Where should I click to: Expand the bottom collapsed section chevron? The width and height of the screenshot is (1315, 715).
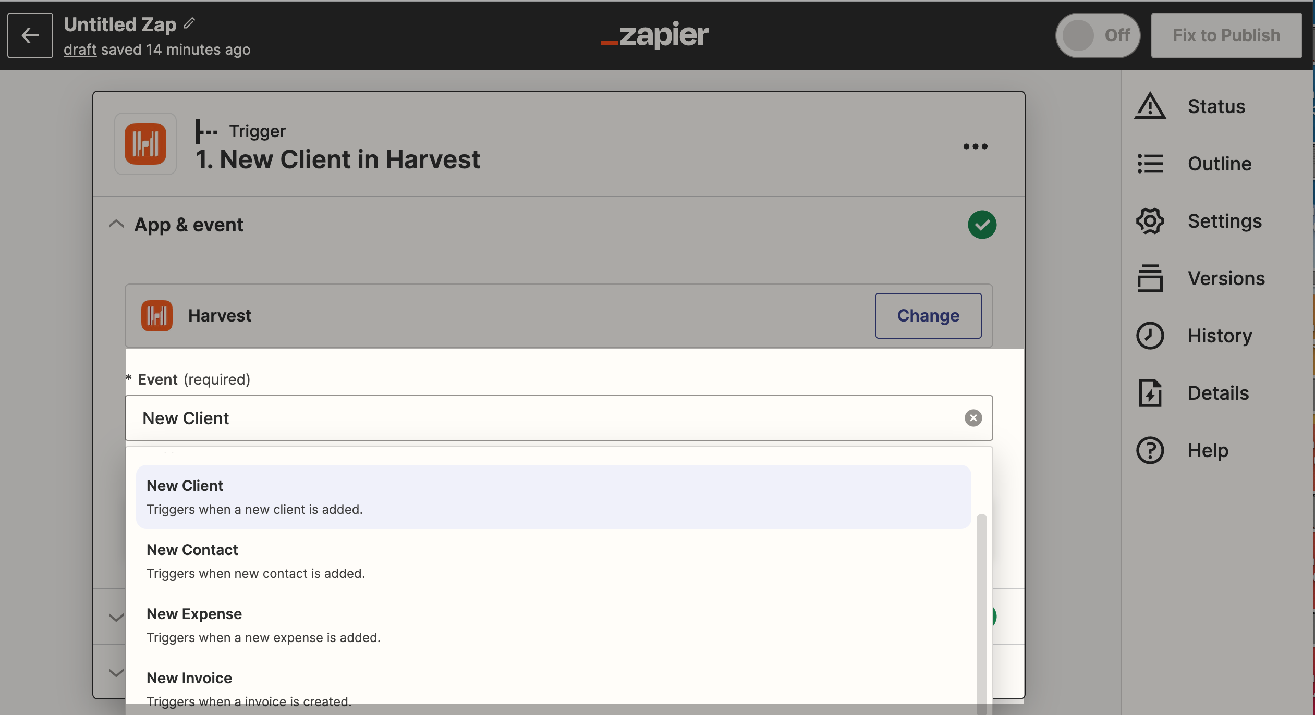click(x=116, y=672)
